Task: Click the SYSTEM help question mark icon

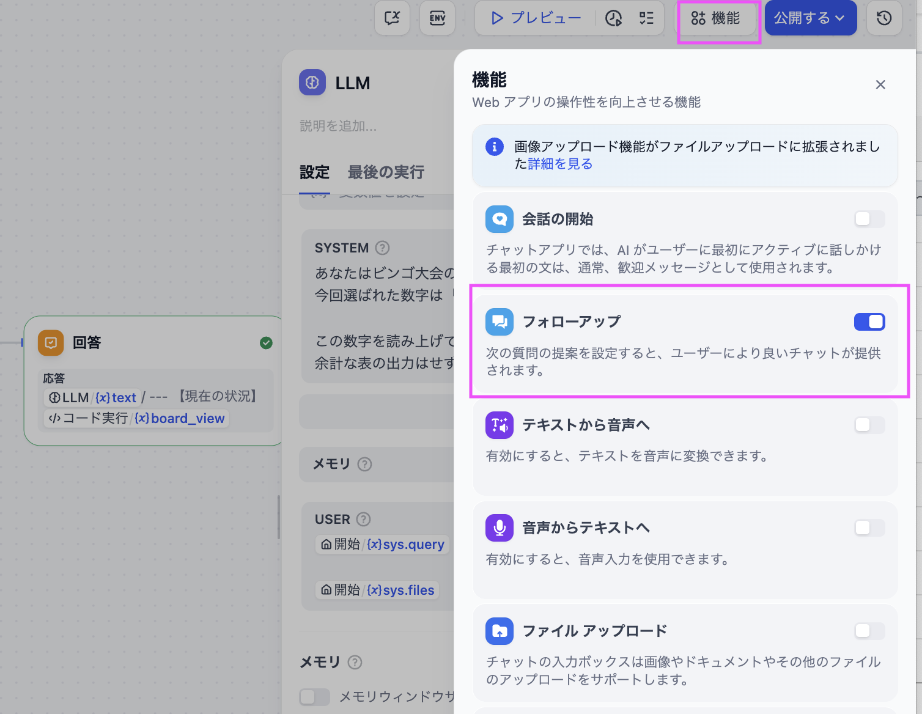Action: [x=382, y=248]
